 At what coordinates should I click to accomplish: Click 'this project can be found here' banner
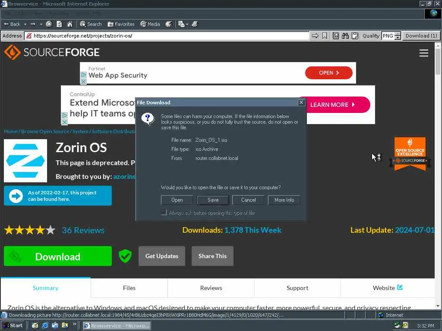58,196
